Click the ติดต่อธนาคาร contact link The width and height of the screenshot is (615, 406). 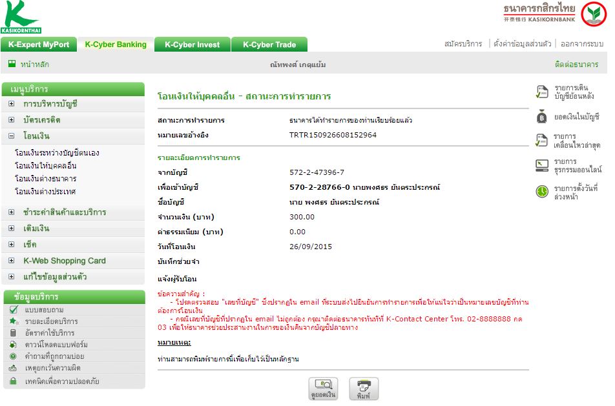pyautogui.click(x=576, y=65)
